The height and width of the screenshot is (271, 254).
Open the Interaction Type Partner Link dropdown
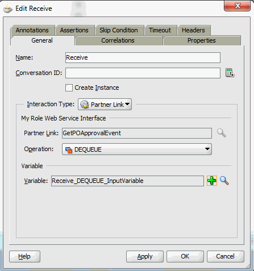click(x=105, y=105)
